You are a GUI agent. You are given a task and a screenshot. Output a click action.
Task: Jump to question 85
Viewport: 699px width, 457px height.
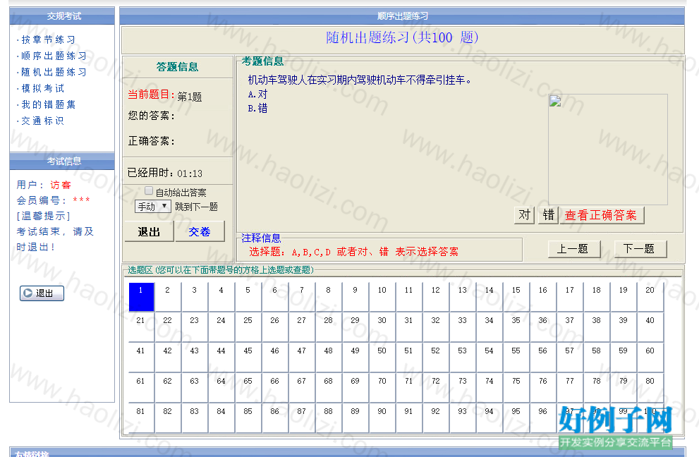[x=248, y=418]
